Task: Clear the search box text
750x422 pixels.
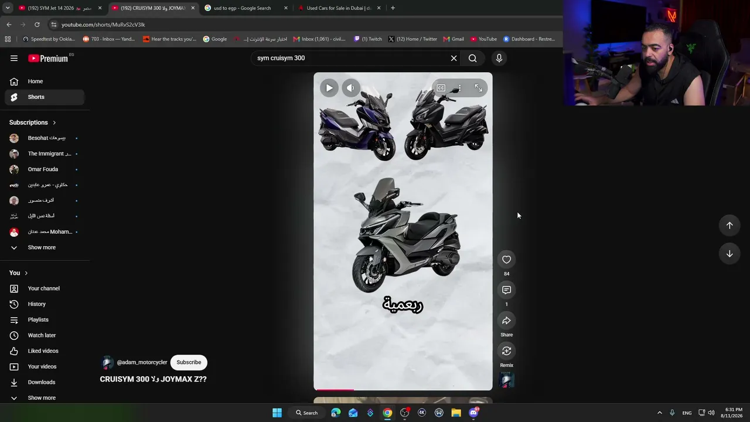Action: click(454, 58)
